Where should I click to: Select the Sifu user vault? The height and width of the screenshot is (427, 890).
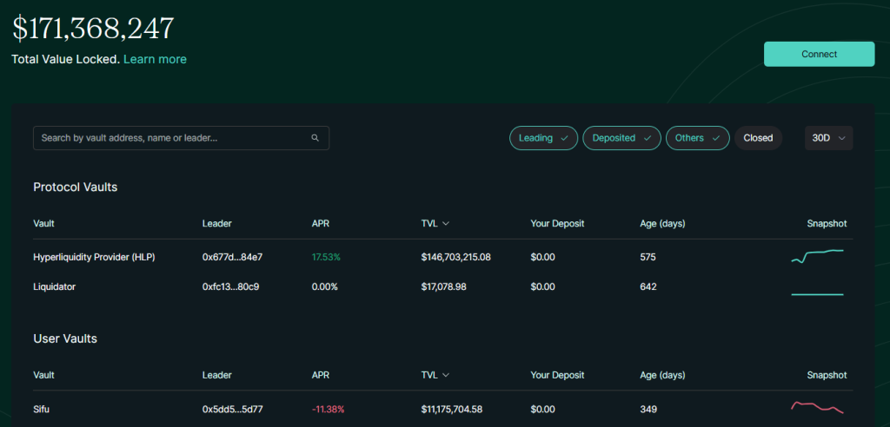point(43,409)
